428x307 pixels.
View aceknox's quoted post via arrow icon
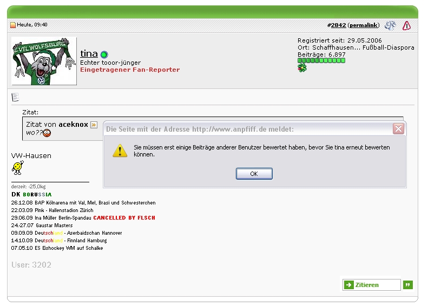tap(94, 125)
